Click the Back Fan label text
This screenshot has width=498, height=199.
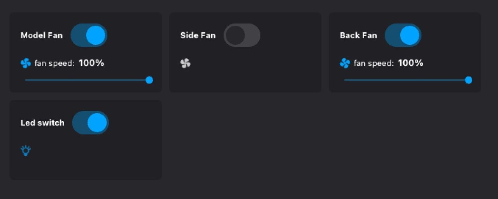(x=358, y=35)
